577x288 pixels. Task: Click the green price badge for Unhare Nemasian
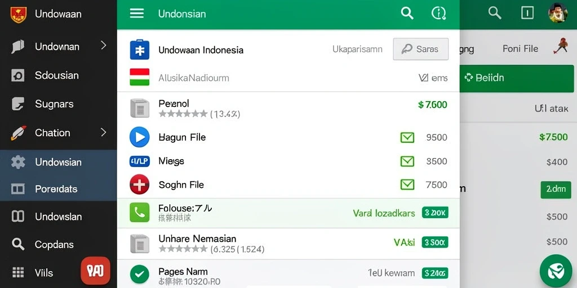(x=435, y=242)
